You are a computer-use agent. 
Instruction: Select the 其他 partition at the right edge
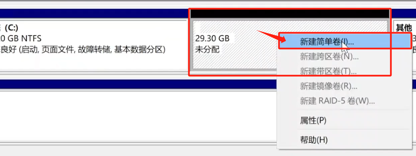tap(404, 27)
